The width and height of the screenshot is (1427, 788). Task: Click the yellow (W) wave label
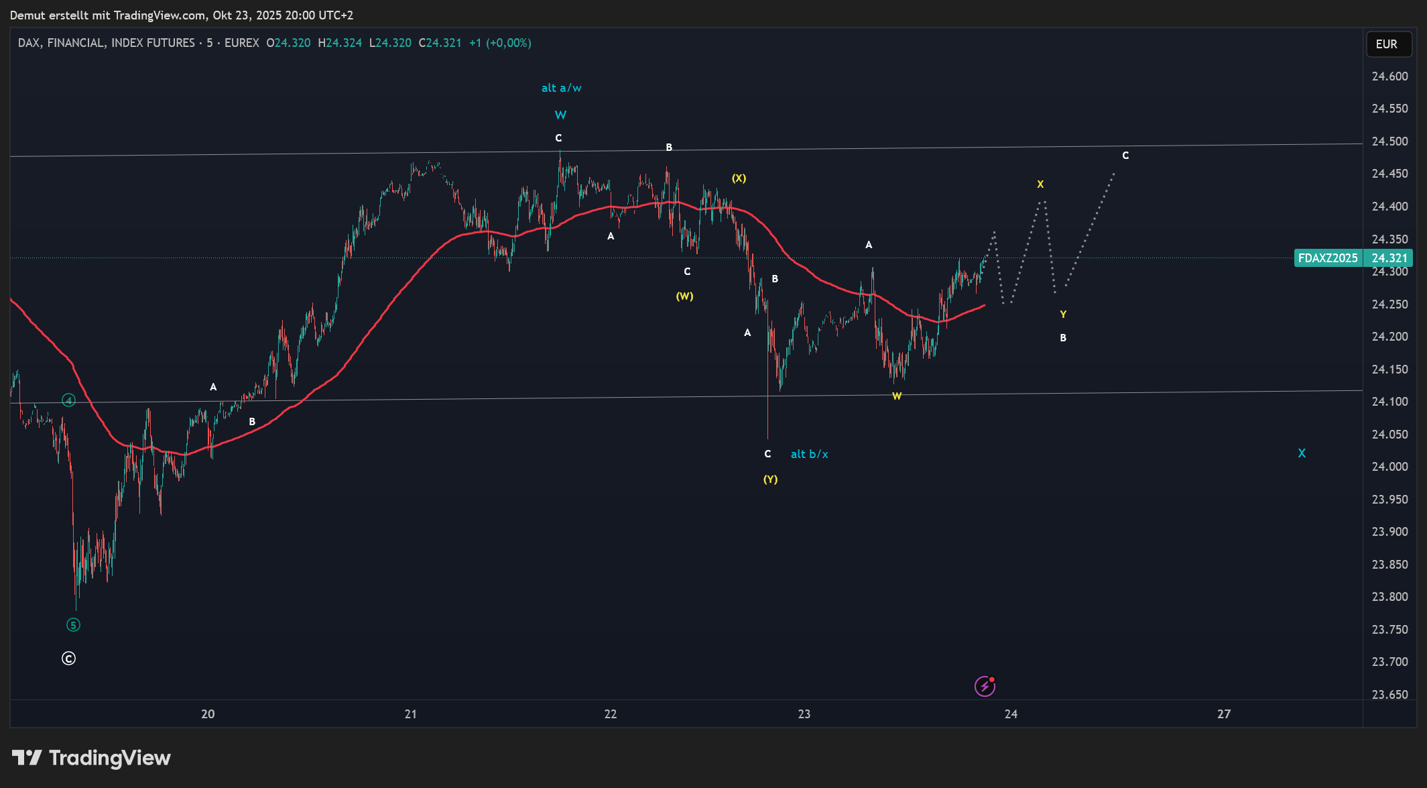pyautogui.click(x=684, y=296)
